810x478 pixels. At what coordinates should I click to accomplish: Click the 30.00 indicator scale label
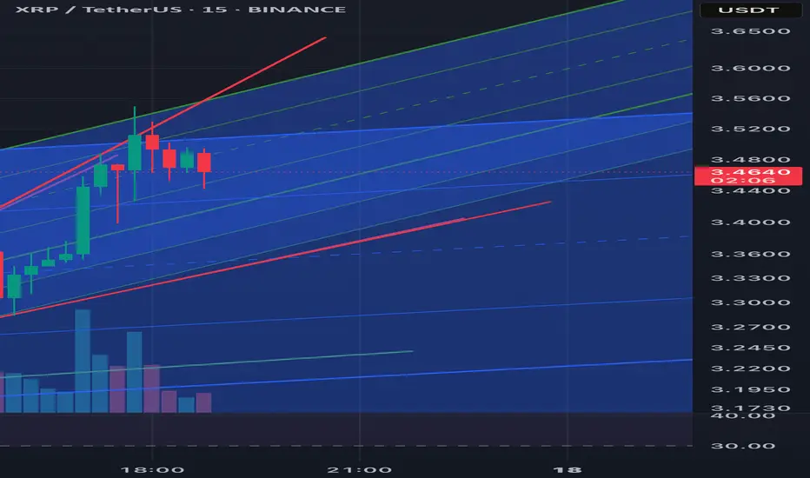743,446
